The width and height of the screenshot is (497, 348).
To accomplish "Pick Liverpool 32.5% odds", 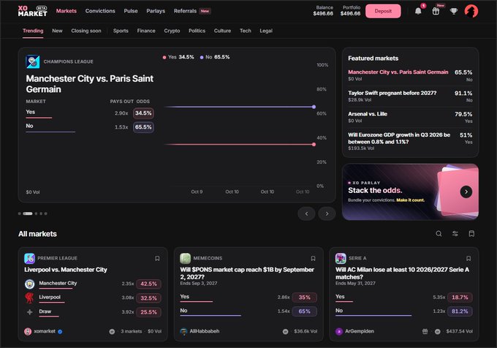I will 148,298.
